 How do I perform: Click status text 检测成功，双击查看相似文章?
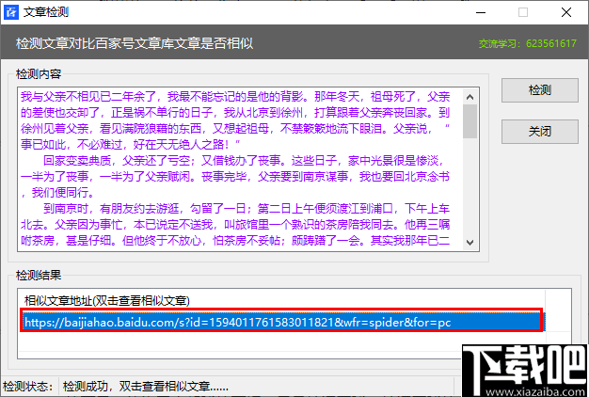pyautogui.click(x=146, y=387)
